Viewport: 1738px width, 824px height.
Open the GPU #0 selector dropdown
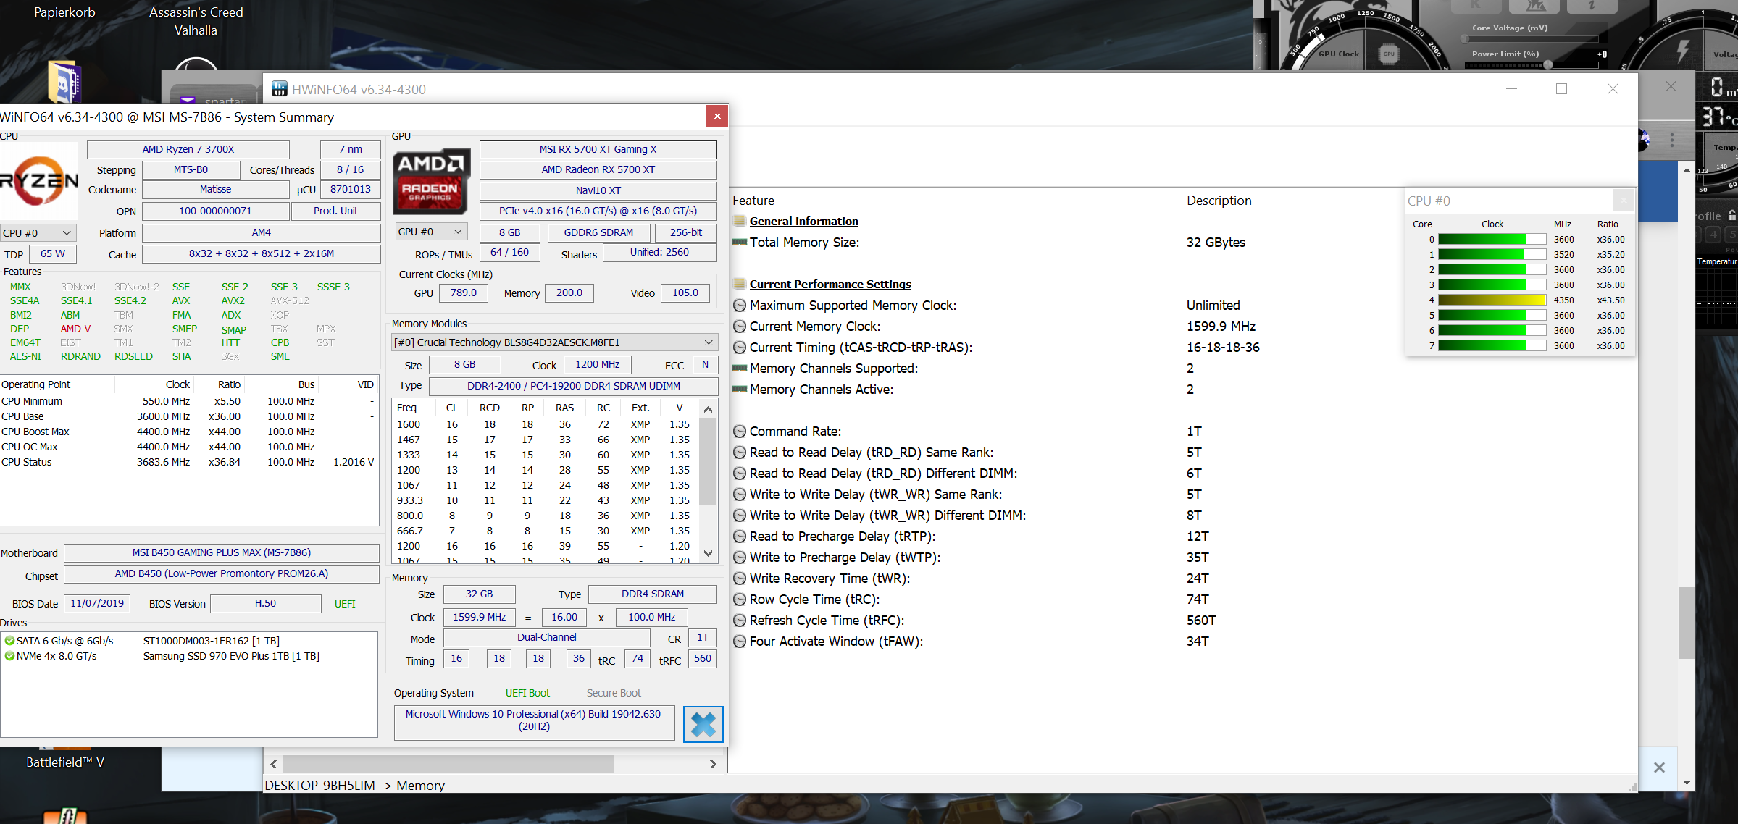431,232
